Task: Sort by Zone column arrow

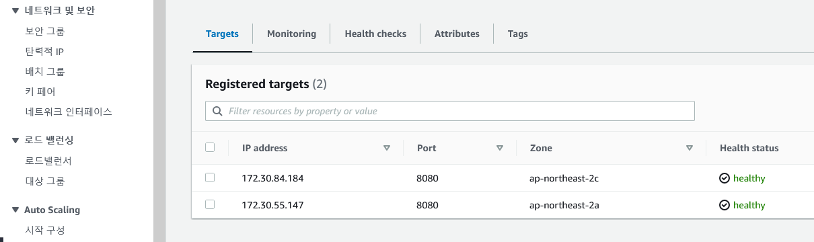Action: click(689, 148)
